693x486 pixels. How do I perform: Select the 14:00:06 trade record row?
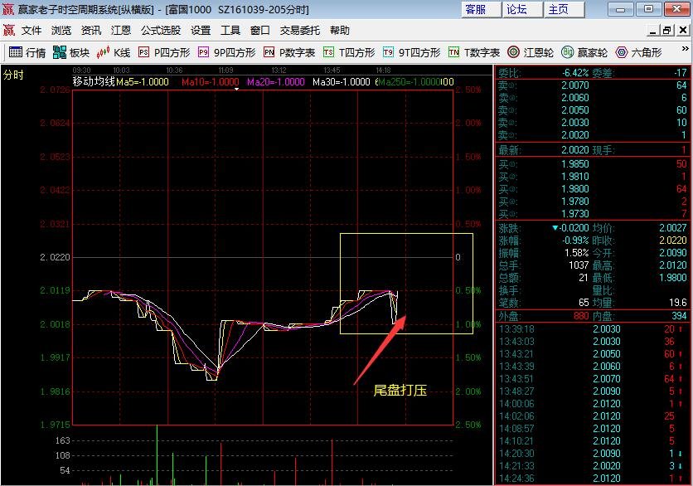click(592, 404)
